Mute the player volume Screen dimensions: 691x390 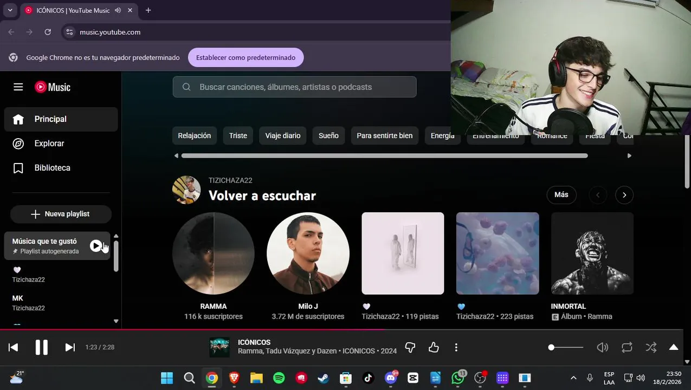(x=602, y=347)
